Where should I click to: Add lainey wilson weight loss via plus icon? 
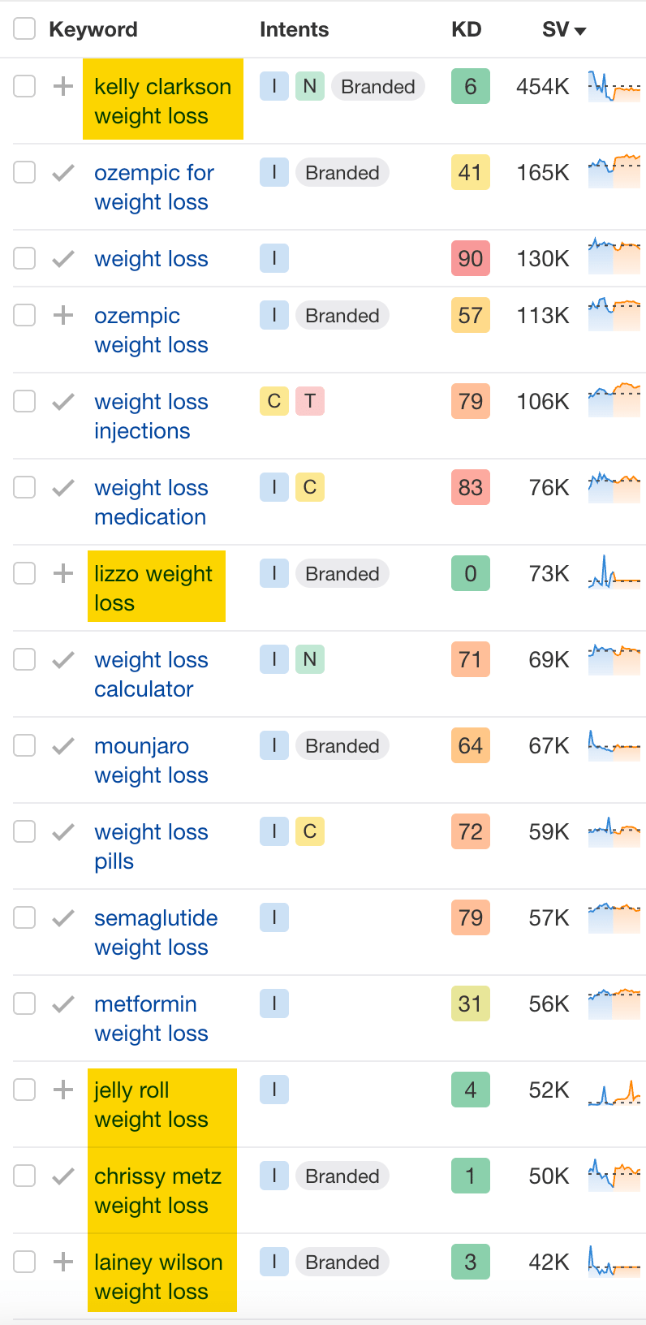pyautogui.click(x=63, y=1262)
